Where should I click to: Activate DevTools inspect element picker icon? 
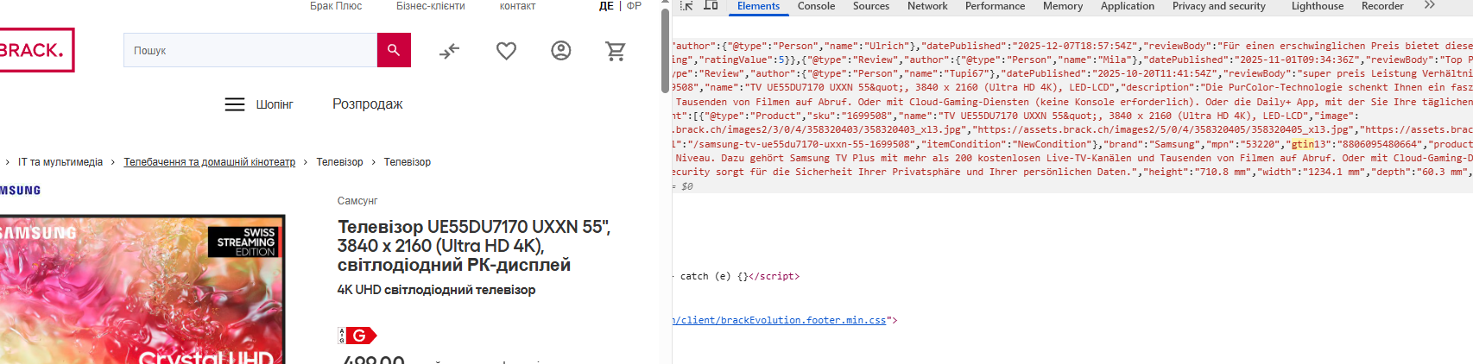point(686,6)
